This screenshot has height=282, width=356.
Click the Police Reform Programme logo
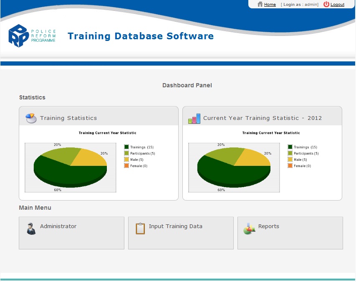point(32,36)
